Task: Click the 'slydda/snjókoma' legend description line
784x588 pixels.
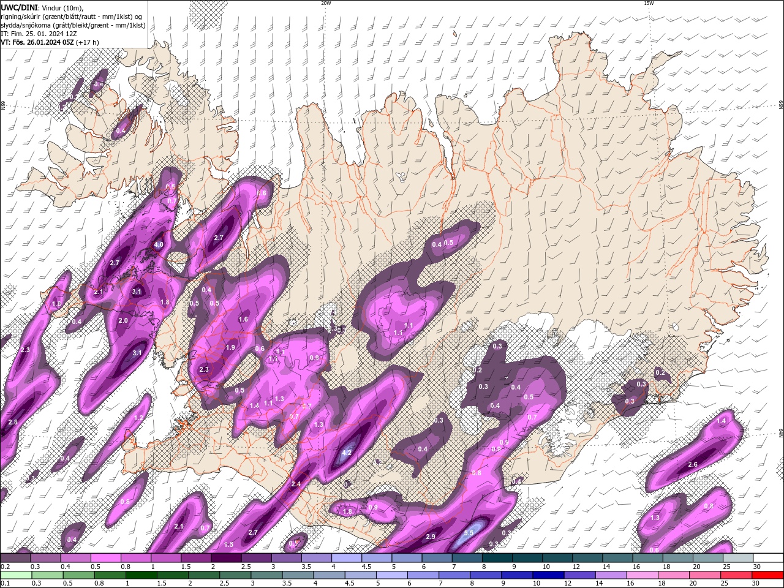Action: click(x=73, y=25)
